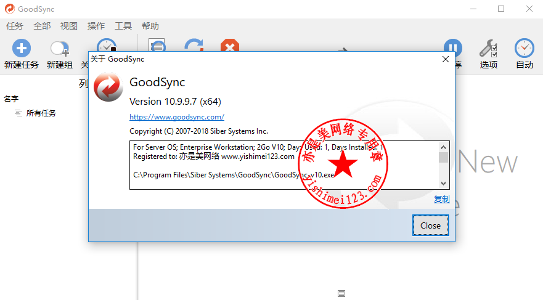The width and height of the screenshot is (543, 300).
Task: Close About GoodSync dialog with X
Action: click(446, 59)
